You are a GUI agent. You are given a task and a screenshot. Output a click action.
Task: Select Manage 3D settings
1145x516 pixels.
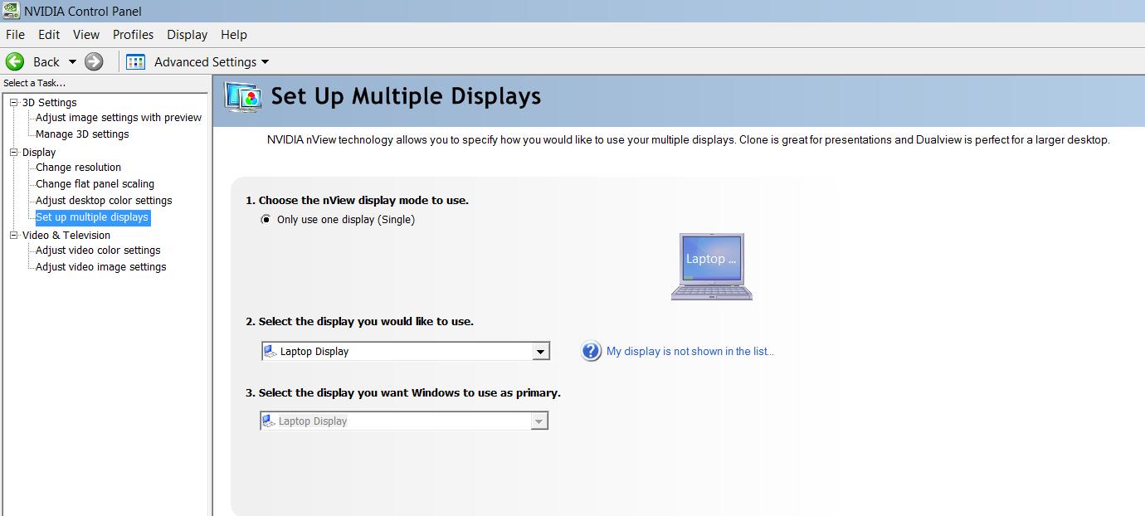(x=82, y=134)
